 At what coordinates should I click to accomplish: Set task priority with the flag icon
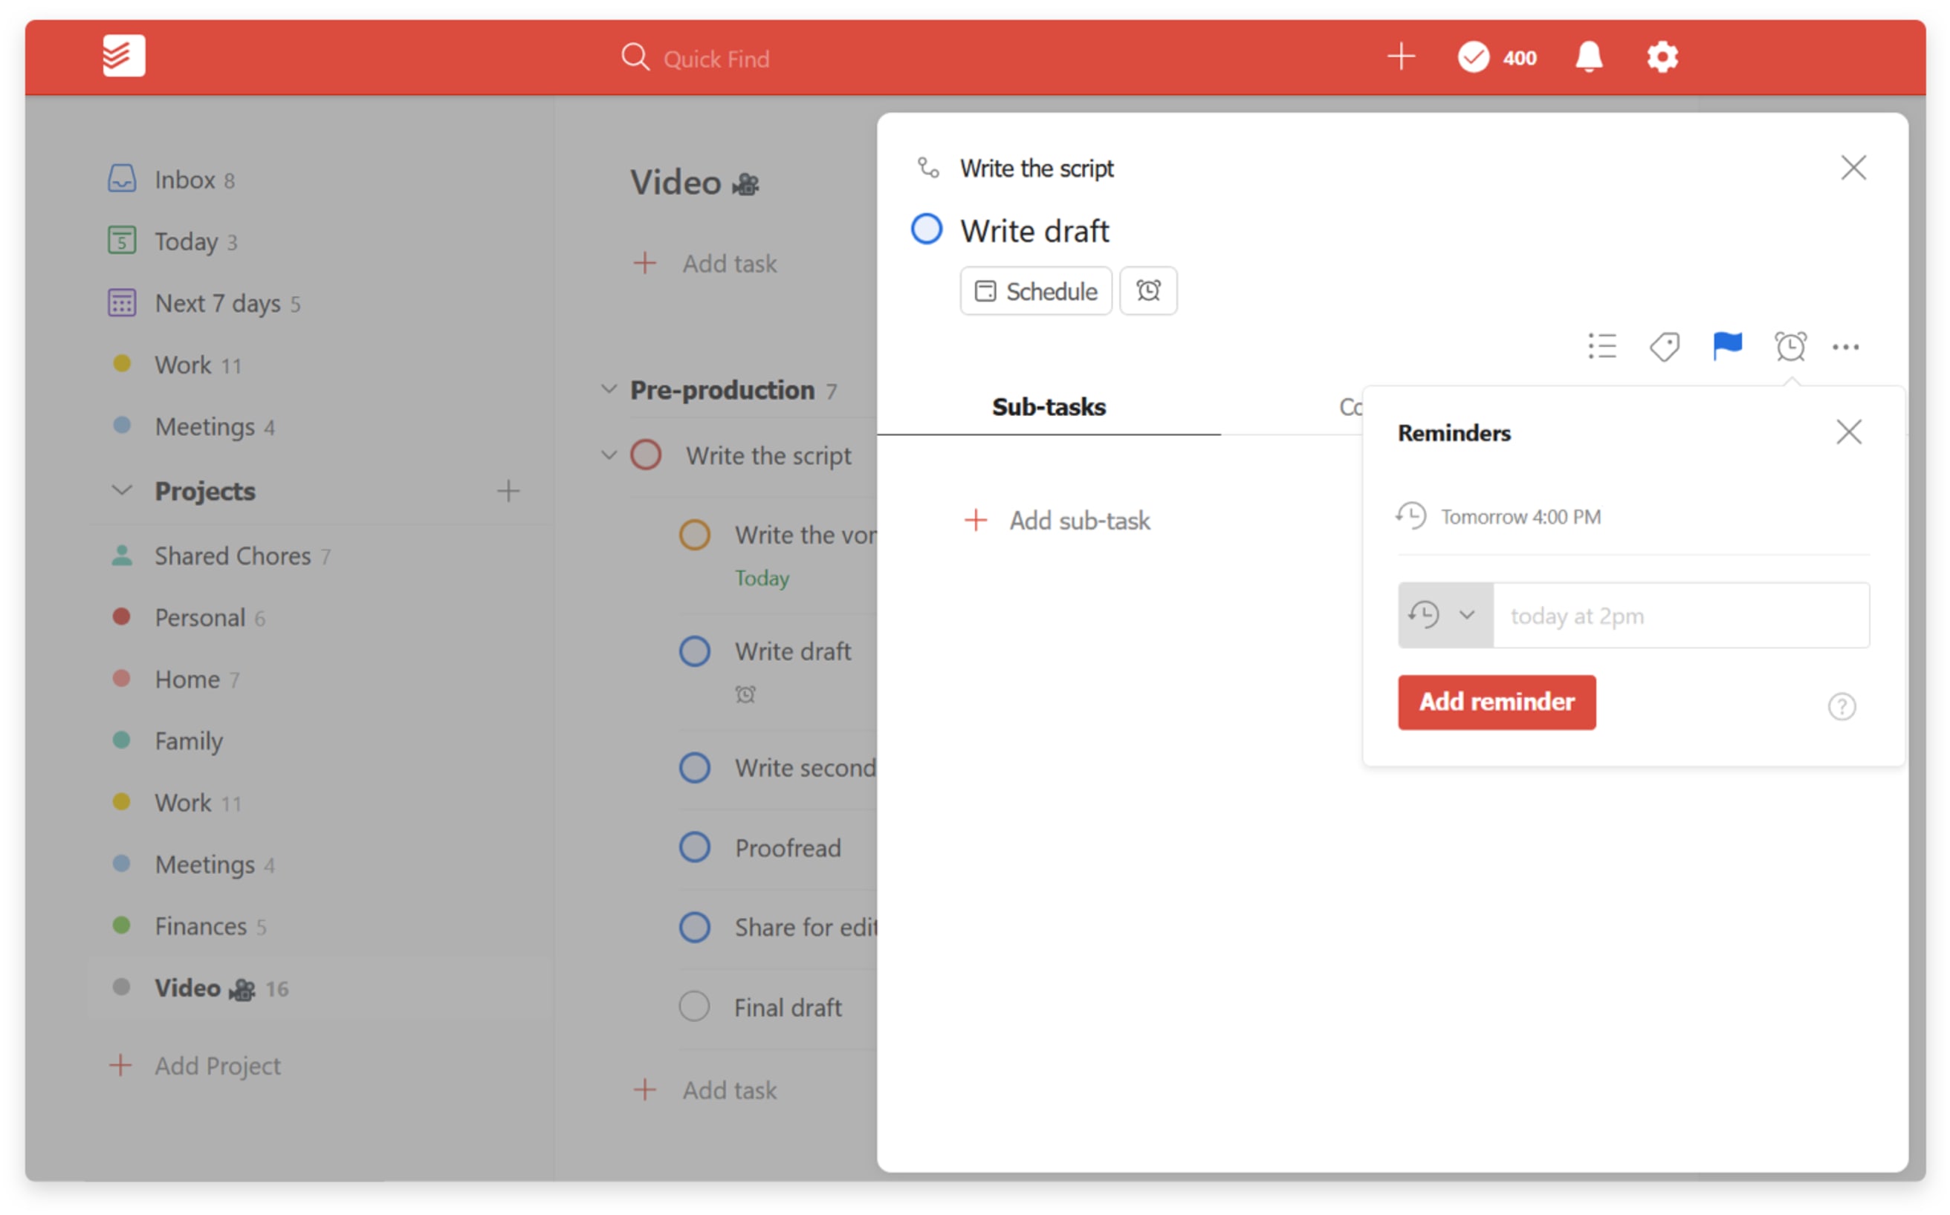(1726, 346)
